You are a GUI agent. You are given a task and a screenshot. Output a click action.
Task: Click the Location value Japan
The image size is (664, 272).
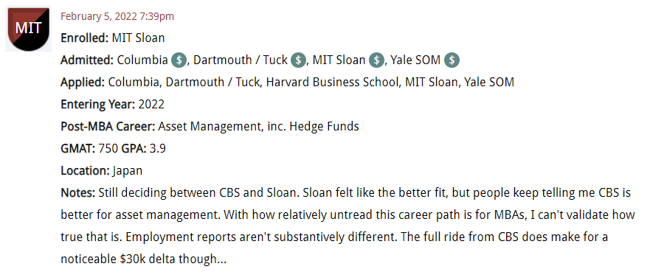(x=128, y=171)
